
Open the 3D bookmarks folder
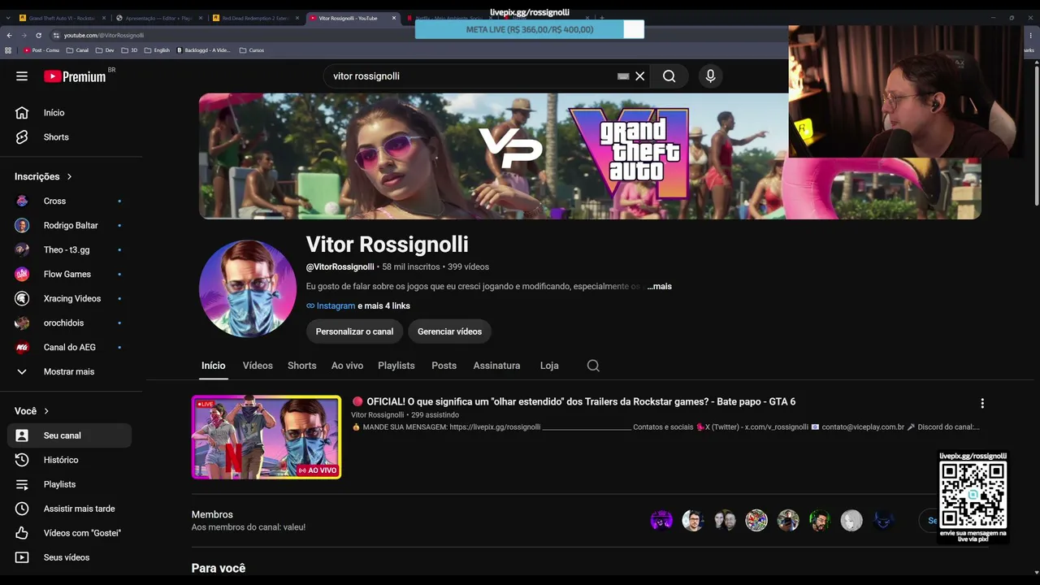(130, 50)
